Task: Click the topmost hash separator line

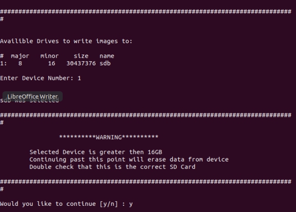Action: coord(146,11)
